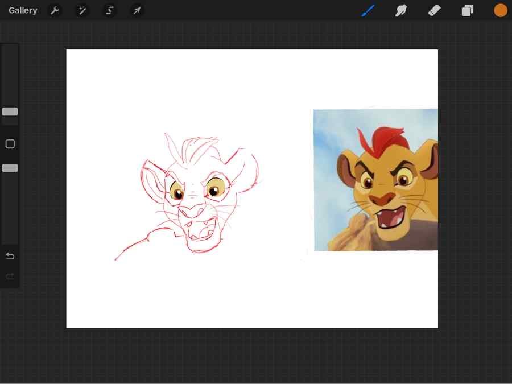Click the Kion reference image on canvas

click(x=376, y=180)
